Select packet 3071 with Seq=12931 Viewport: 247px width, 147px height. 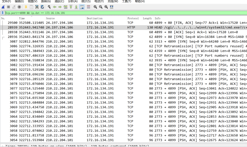click(124, 102)
